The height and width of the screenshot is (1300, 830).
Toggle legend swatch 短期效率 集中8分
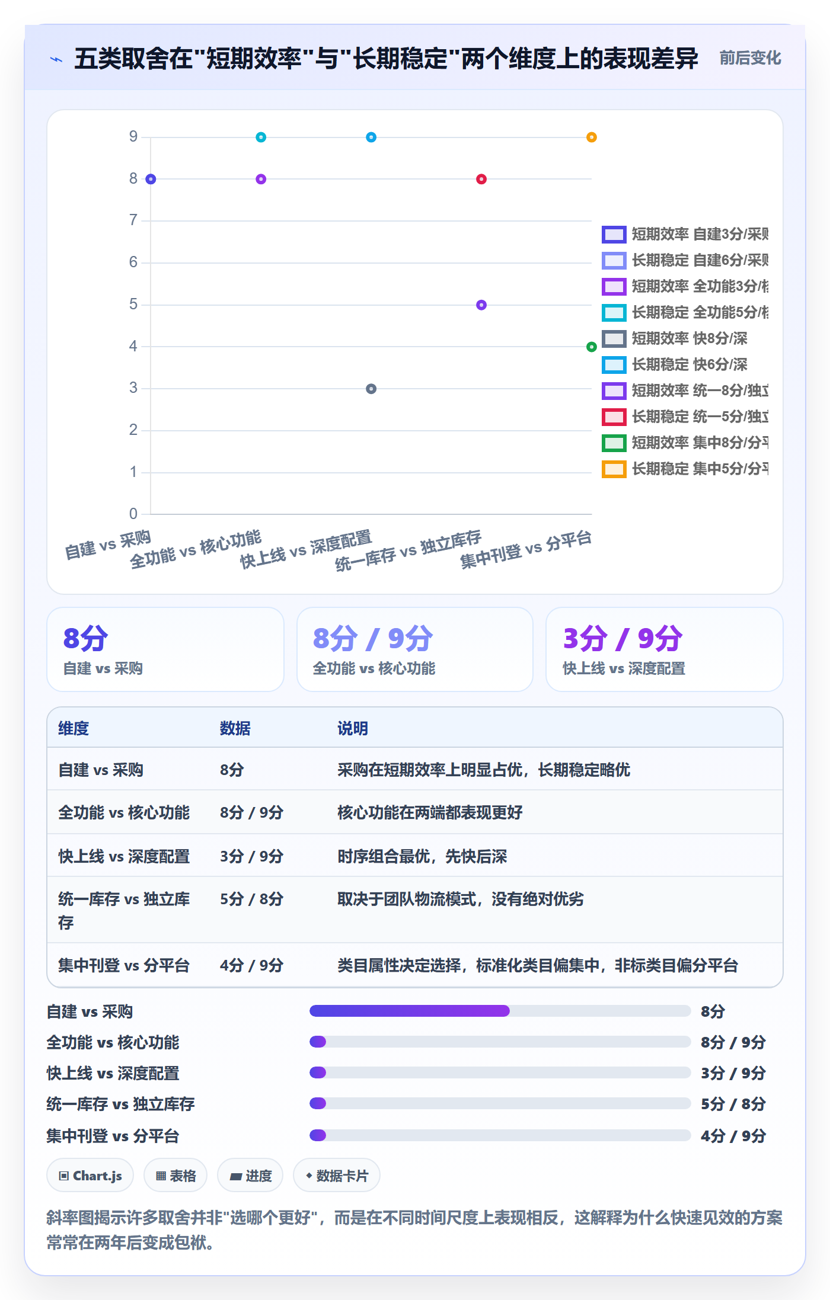(614, 443)
